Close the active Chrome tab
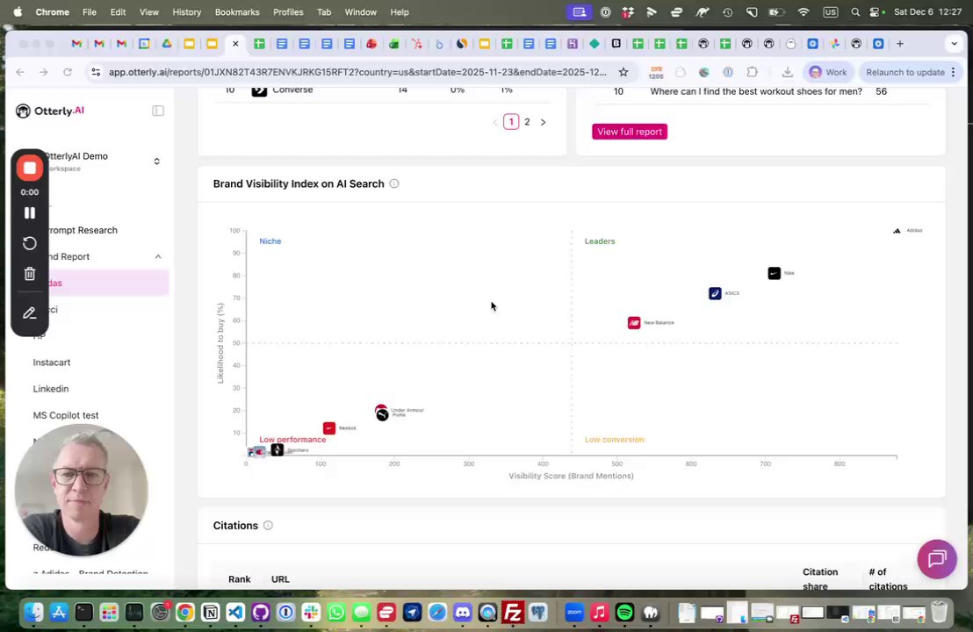 (235, 43)
